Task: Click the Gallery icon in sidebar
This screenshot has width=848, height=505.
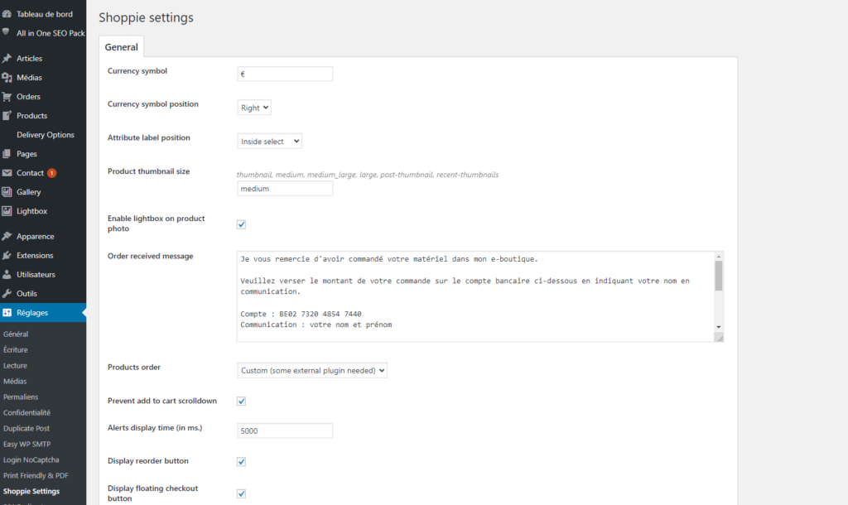Action: coord(7,192)
